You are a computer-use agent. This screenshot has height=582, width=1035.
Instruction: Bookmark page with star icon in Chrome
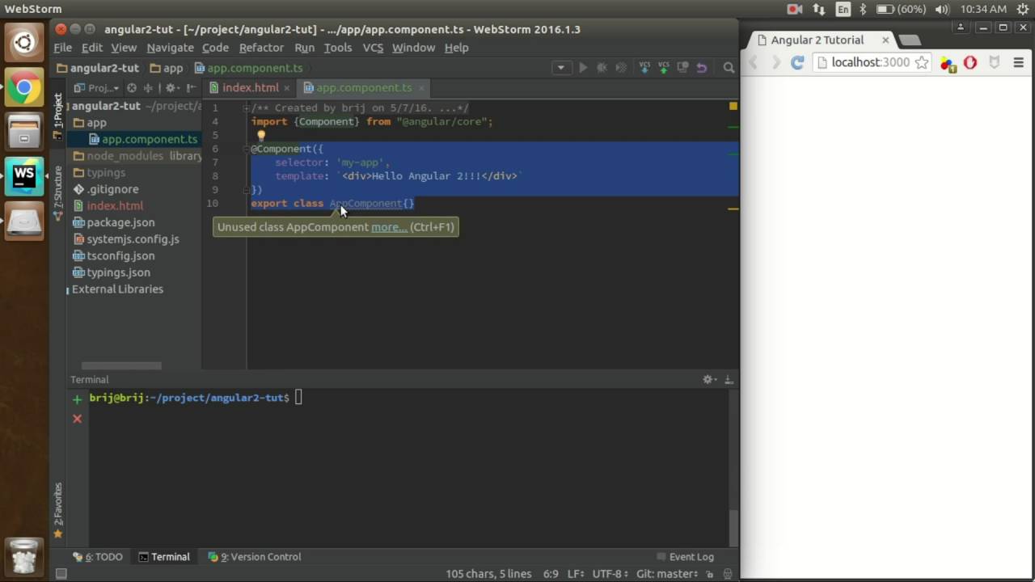[x=922, y=62]
